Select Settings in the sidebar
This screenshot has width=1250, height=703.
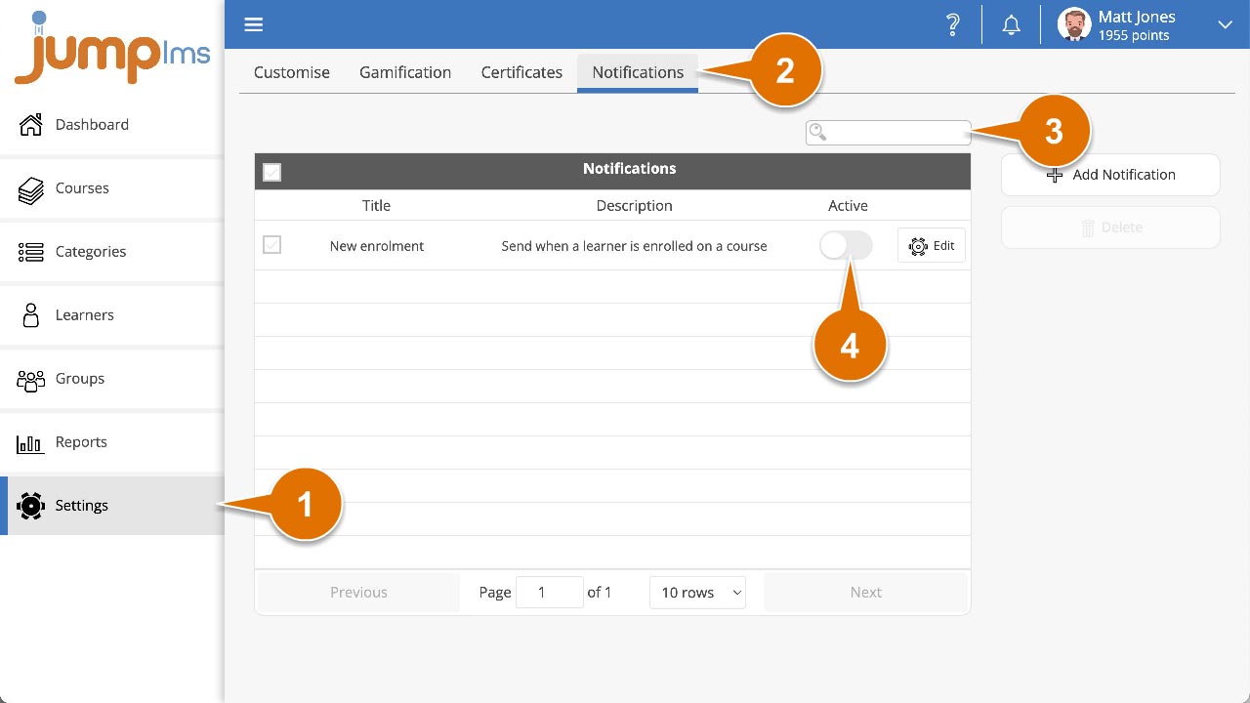coord(112,506)
